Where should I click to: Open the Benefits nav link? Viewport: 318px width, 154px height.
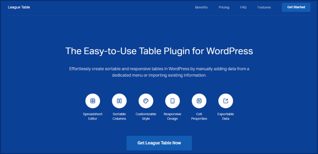click(x=201, y=7)
